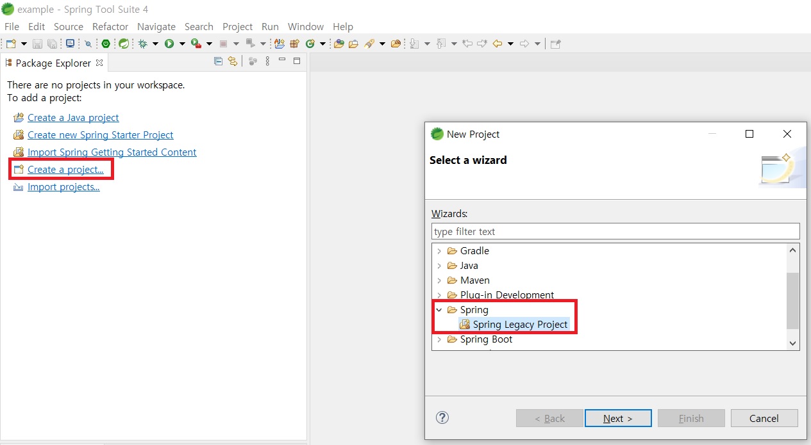Open the New toolbar dropdown arrow
The image size is (811, 445).
click(x=24, y=44)
